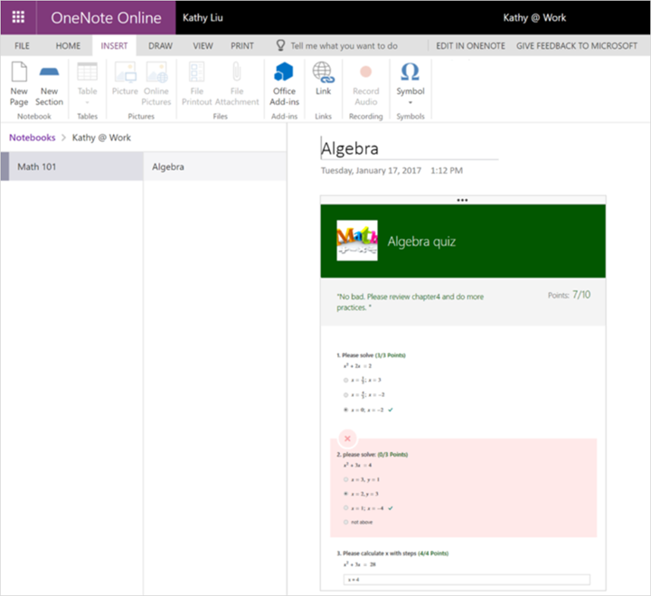Image resolution: width=651 pixels, height=596 pixels.
Task: Click the Kathy @ Work notebook title in header
Action: pos(534,17)
